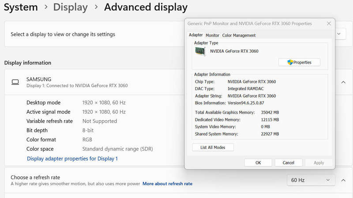The height and width of the screenshot is (198, 353).
Task: Click the Chip Type NVIDIA GeForce RTX 3060 value
Action: tap(252, 82)
